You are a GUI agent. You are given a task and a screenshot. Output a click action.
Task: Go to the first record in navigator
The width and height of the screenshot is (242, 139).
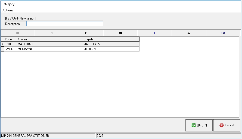coord(18,33)
